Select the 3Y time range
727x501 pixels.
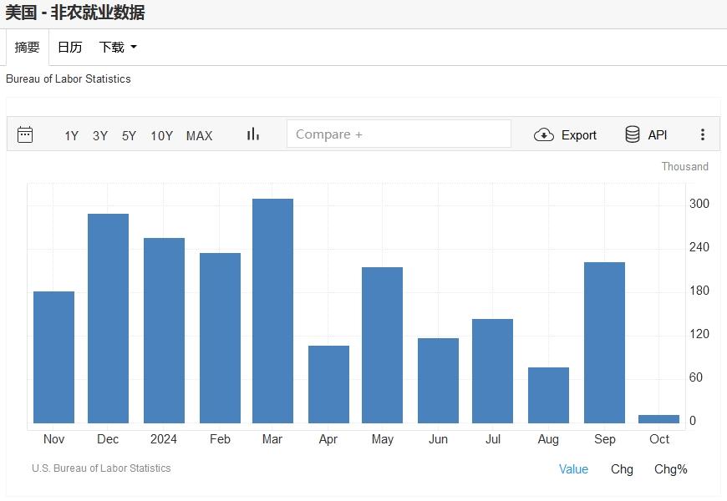pos(100,136)
